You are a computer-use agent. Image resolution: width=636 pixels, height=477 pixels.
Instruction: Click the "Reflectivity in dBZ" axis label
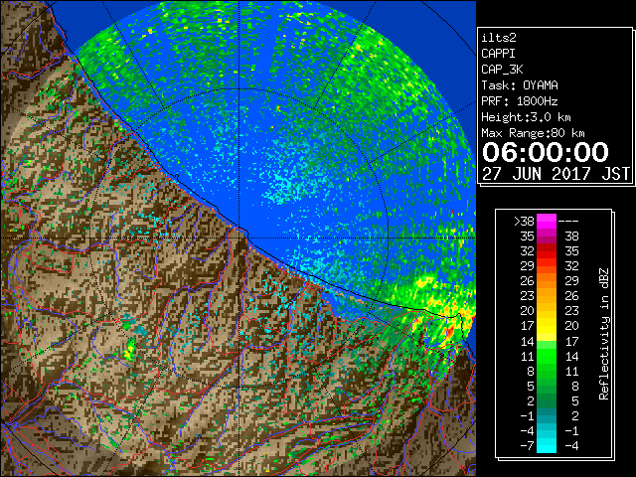[x=603, y=334]
